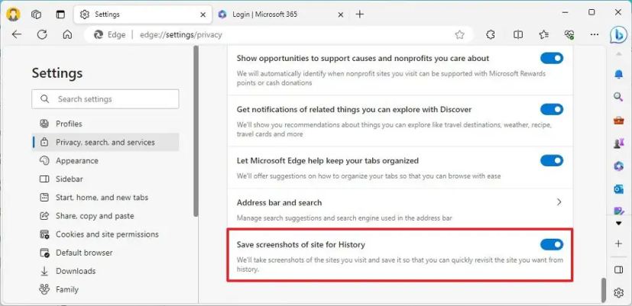The width and height of the screenshot is (632, 306).
Task: Expand Address bar and search chevron
Action: click(x=559, y=202)
